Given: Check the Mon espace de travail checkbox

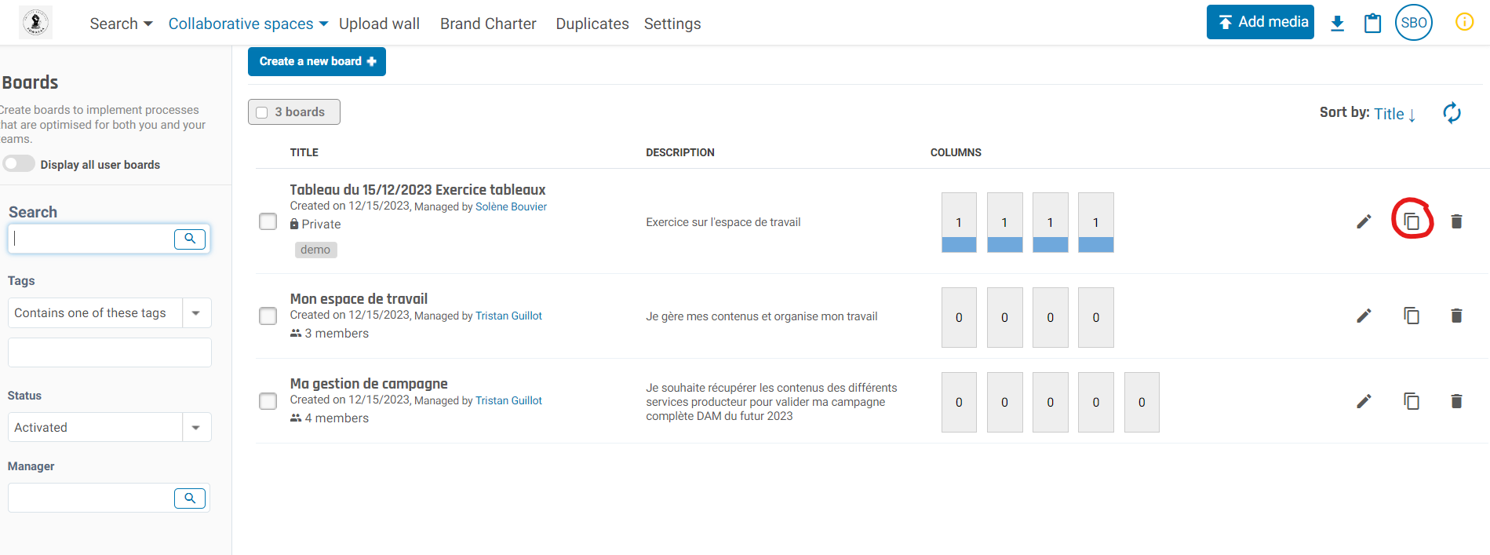Looking at the screenshot, I should point(268,316).
